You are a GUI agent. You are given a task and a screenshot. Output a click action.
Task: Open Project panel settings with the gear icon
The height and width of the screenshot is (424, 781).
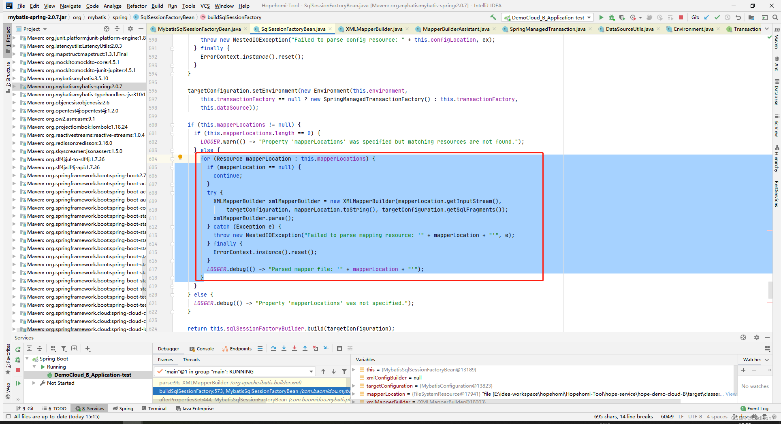click(x=130, y=29)
